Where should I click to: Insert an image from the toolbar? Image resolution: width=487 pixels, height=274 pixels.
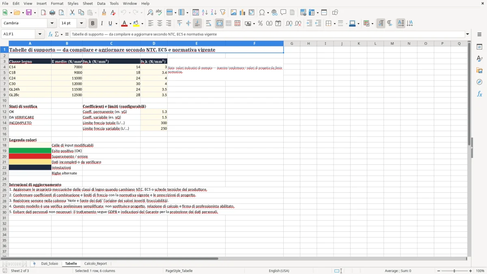point(234,13)
